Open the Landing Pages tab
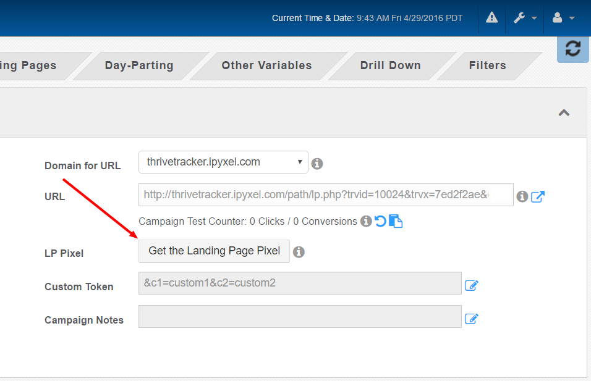591x381 pixels. (x=34, y=65)
